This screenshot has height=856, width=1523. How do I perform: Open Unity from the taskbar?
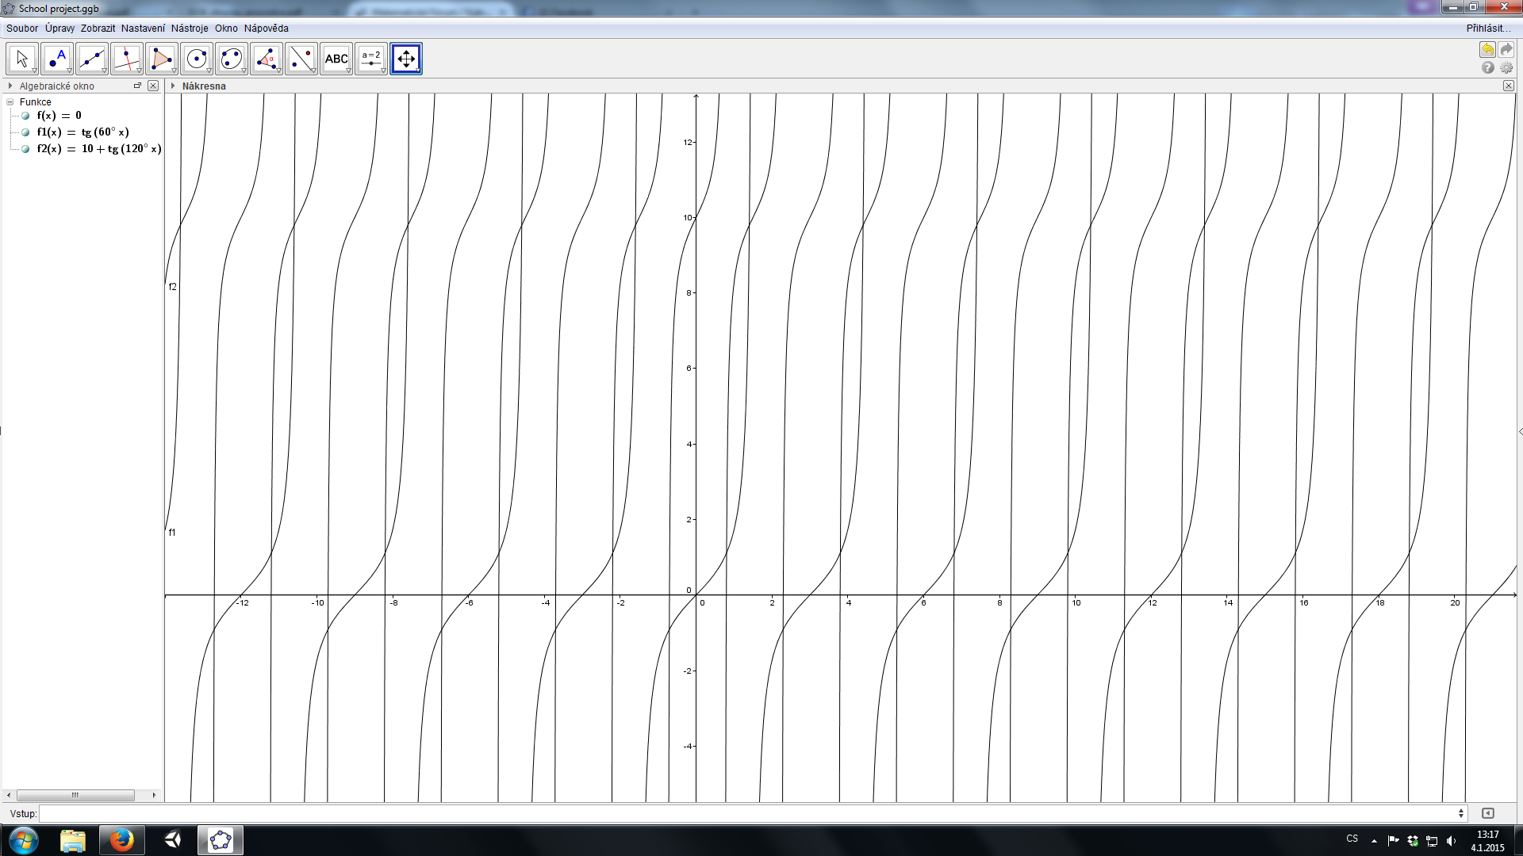coord(173,840)
